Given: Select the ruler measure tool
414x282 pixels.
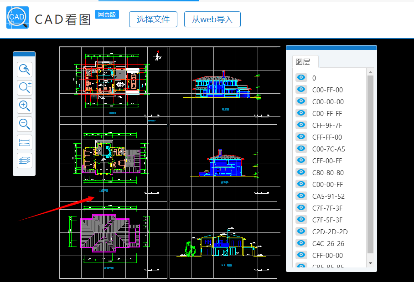Looking at the screenshot, I should tap(25, 142).
